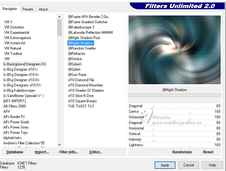Select &<Sandflower Specials°v°> category
The height and width of the screenshot is (171, 226).
click(24, 96)
